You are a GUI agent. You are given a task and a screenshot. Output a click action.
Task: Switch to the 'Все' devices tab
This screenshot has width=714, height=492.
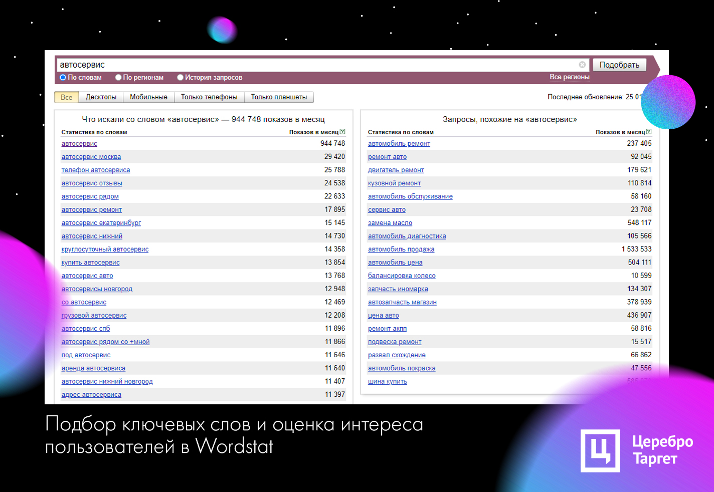(x=67, y=97)
